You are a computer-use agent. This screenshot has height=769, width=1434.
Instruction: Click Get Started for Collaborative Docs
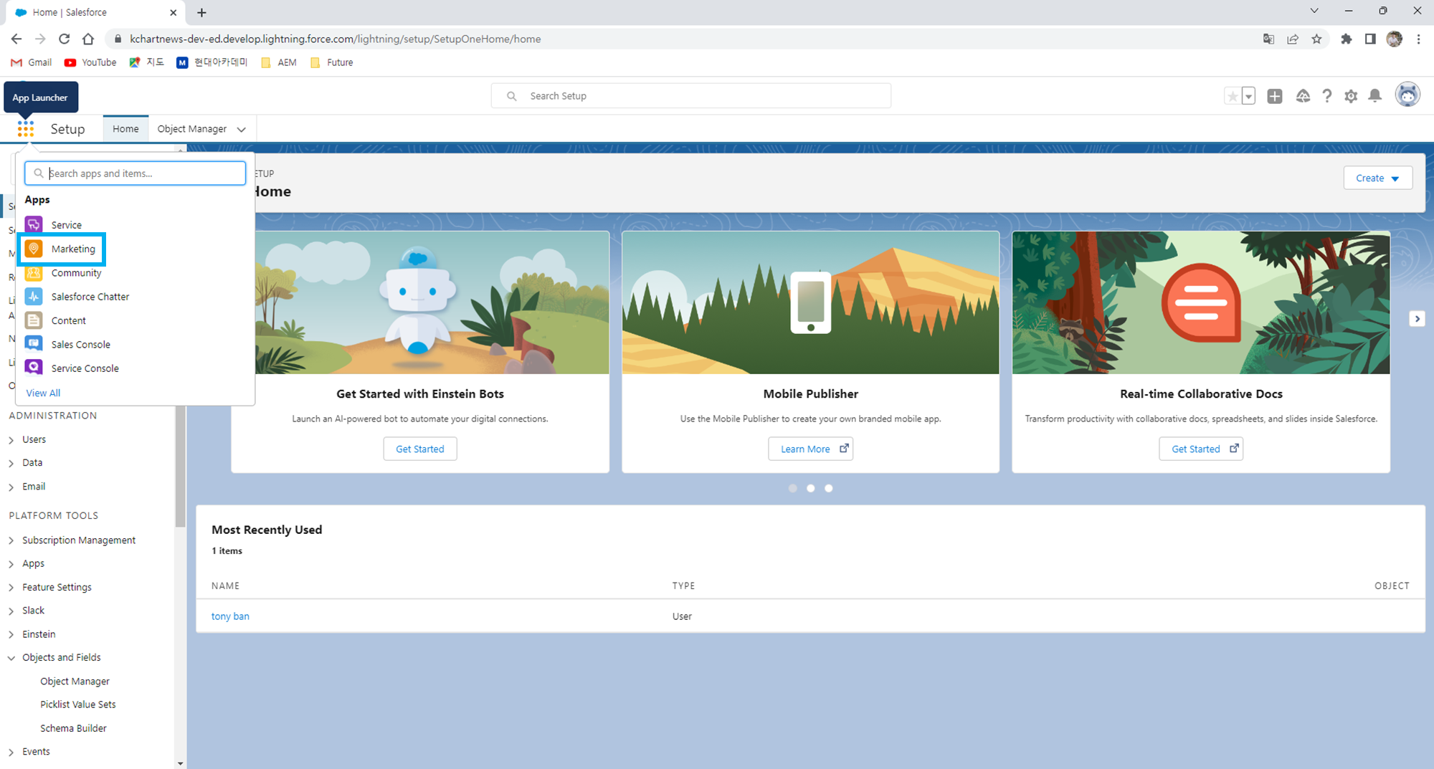coord(1201,449)
